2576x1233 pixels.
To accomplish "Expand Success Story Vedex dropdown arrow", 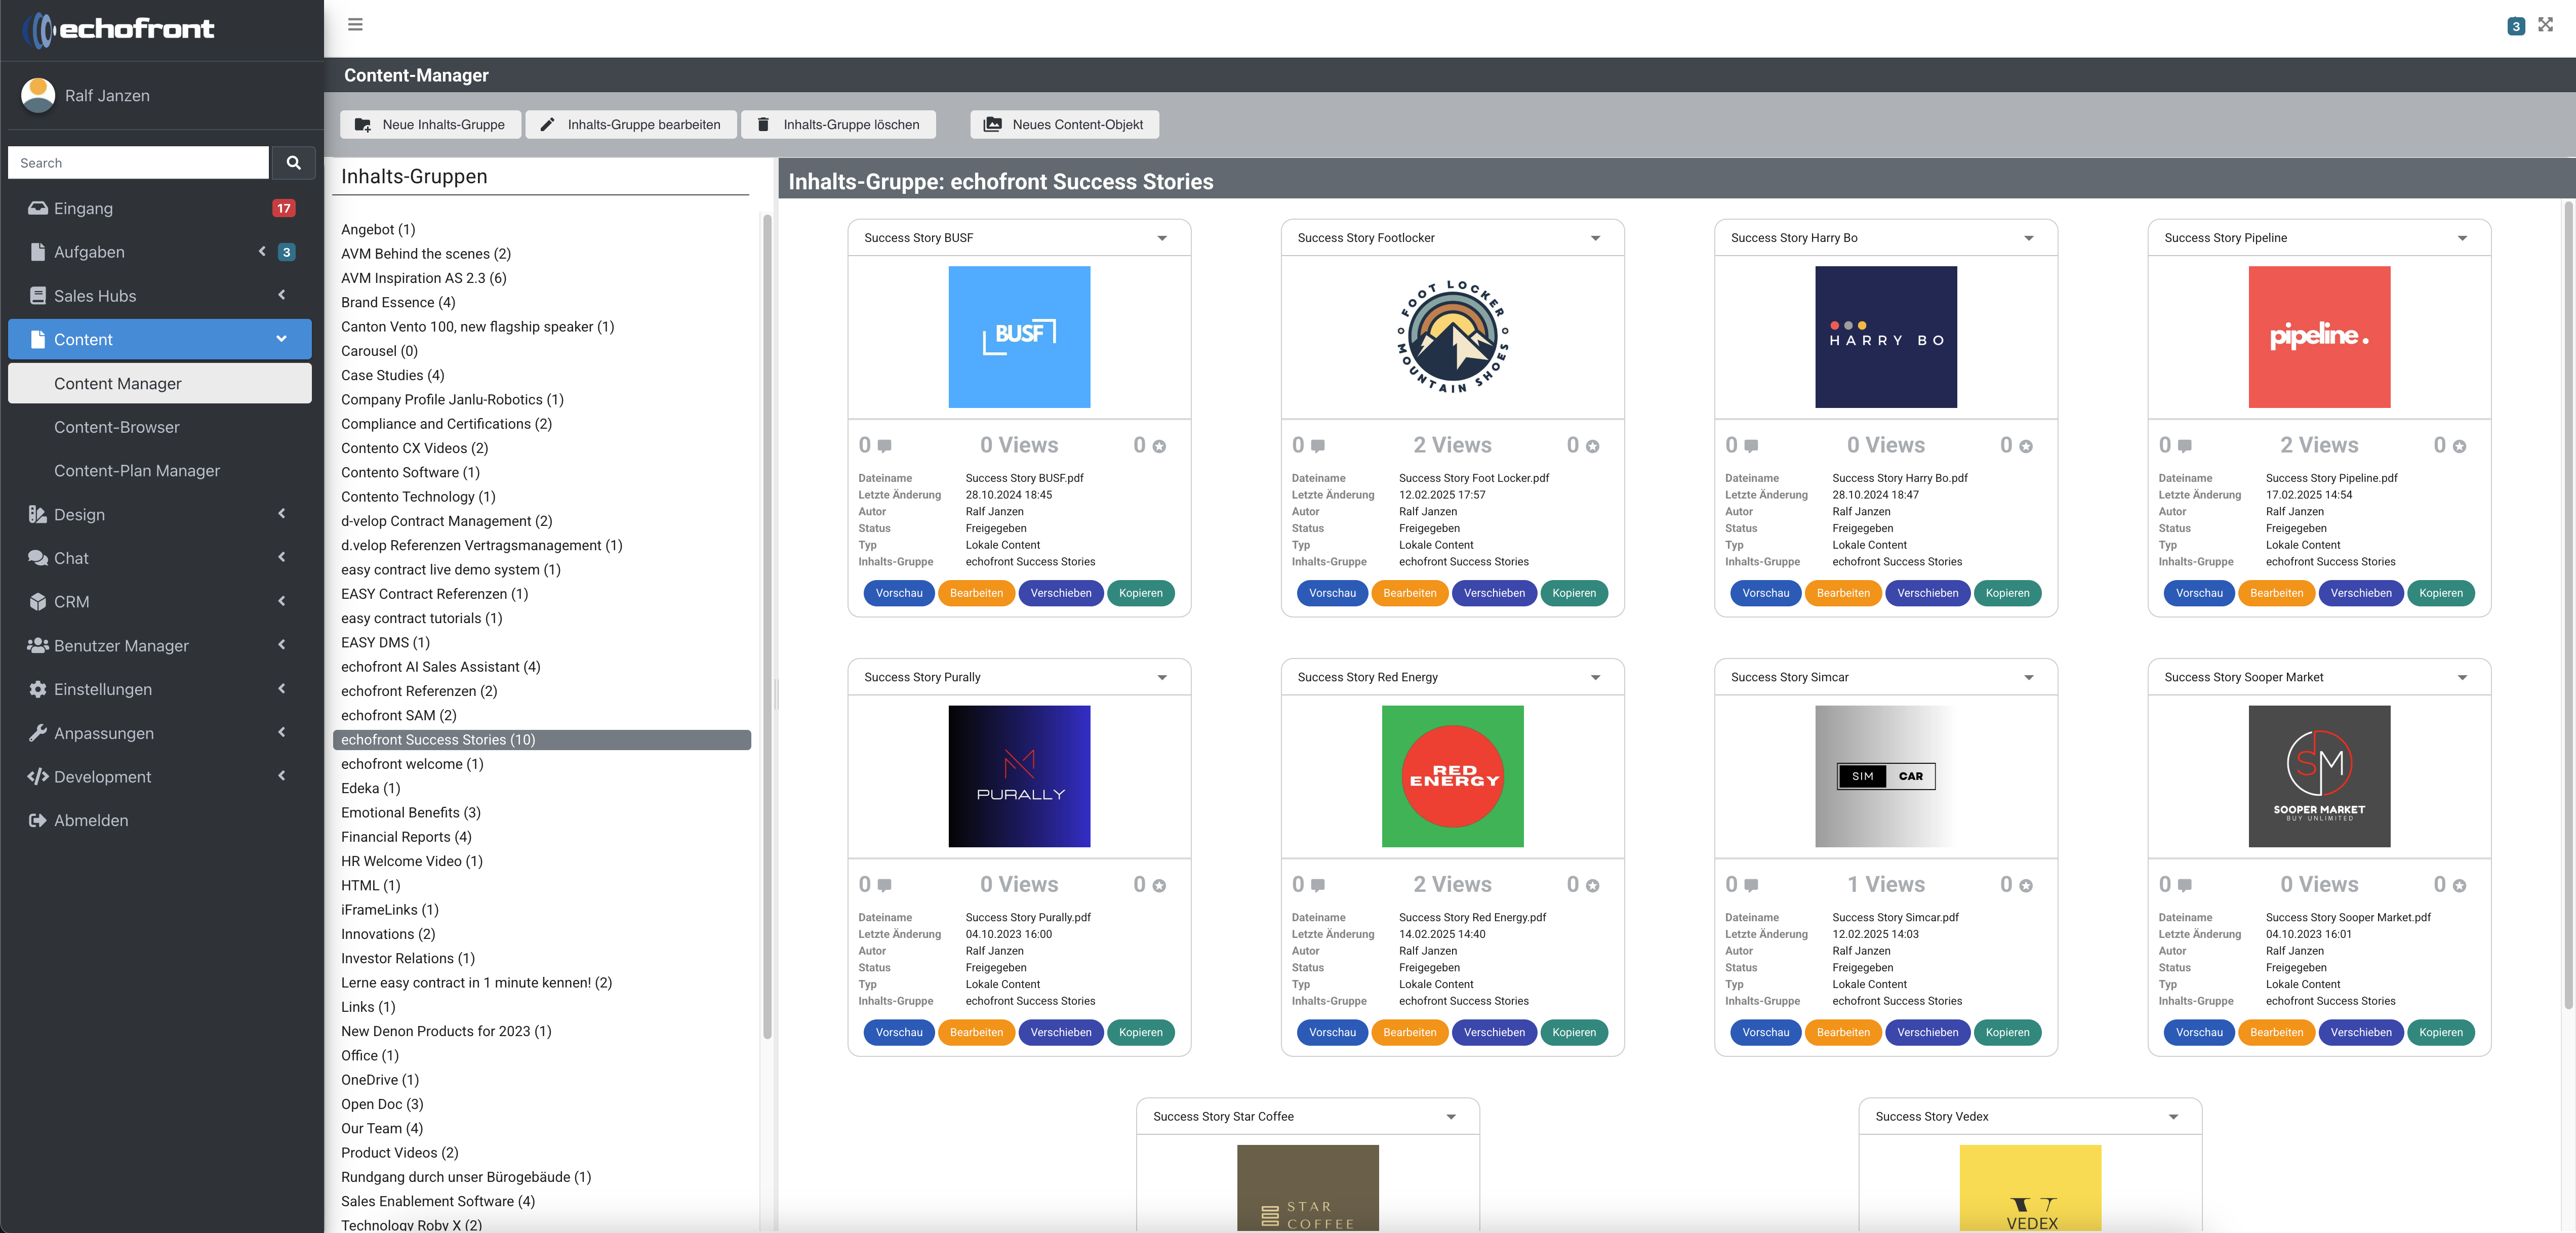I will point(2173,1117).
